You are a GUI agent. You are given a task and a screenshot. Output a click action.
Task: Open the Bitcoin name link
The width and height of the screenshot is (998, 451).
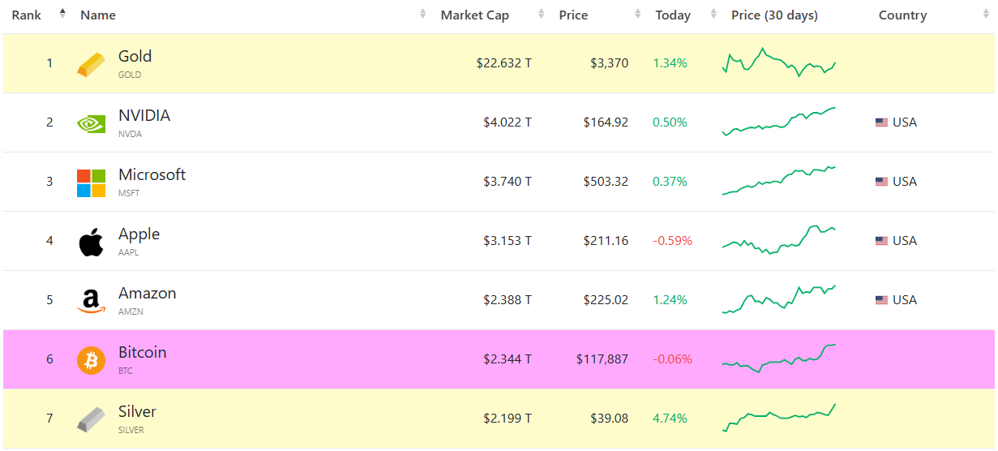pos(142,352)
